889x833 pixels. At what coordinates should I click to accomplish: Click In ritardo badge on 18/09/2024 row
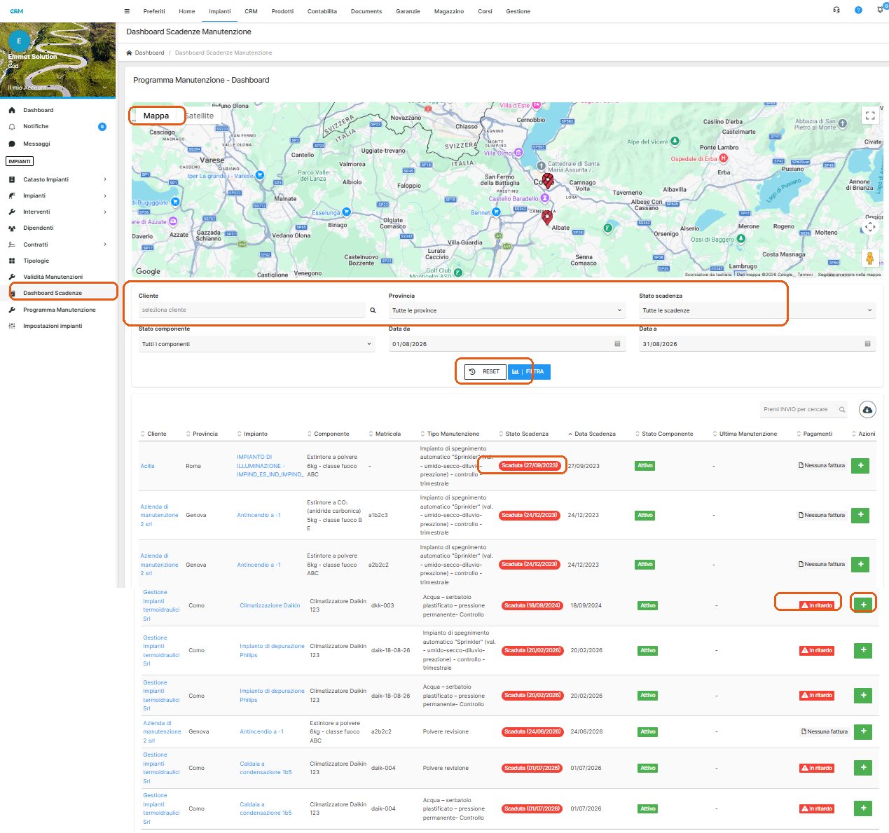coord(817,605)
